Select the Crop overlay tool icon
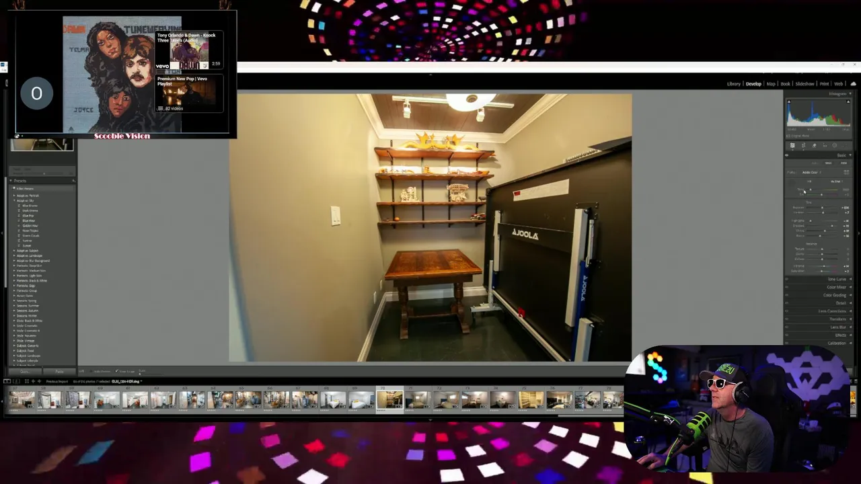The width and height of the screenshot is (861, 484). pyautogui.click(x=803, y=145)
